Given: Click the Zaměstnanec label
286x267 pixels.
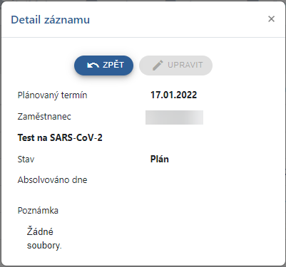Looking at the screenshot, I should tap(44, 117).
